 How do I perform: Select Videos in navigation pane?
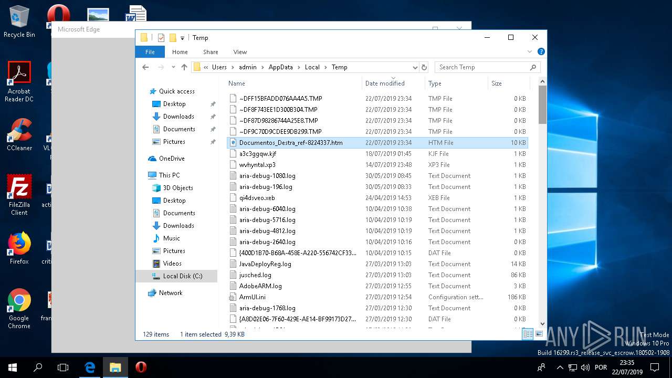click(172, 264)
